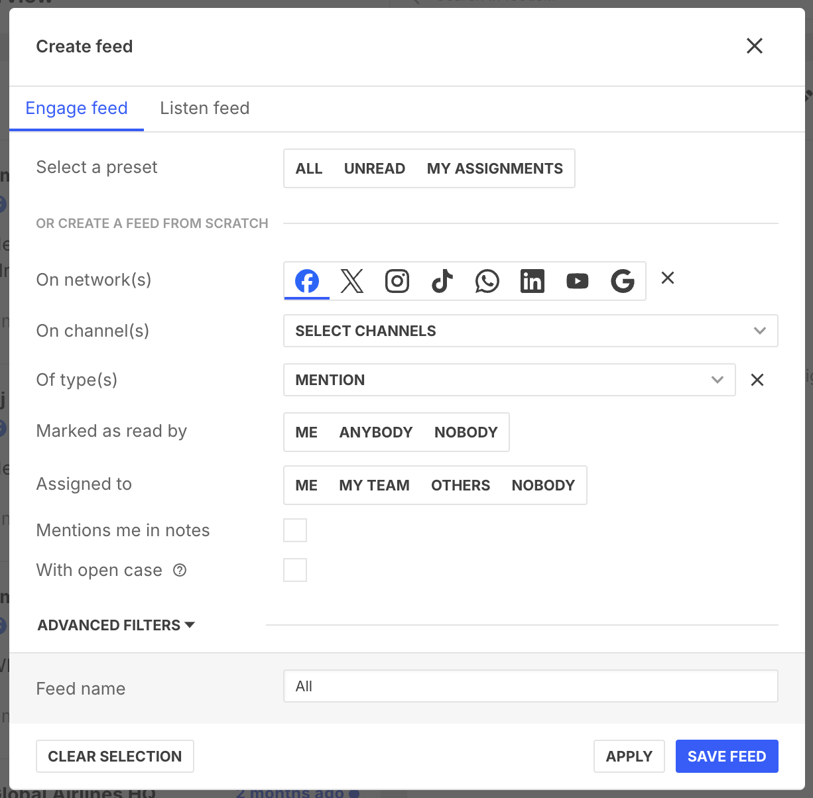The image size is (813, 798).
Task: Set Marked as read by to ANYBODY
Action: 376,432
